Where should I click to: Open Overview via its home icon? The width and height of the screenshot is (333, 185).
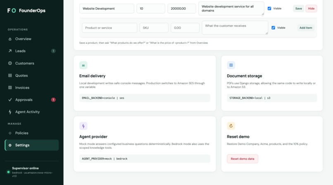pyautogui.click(x=10, y=39)
